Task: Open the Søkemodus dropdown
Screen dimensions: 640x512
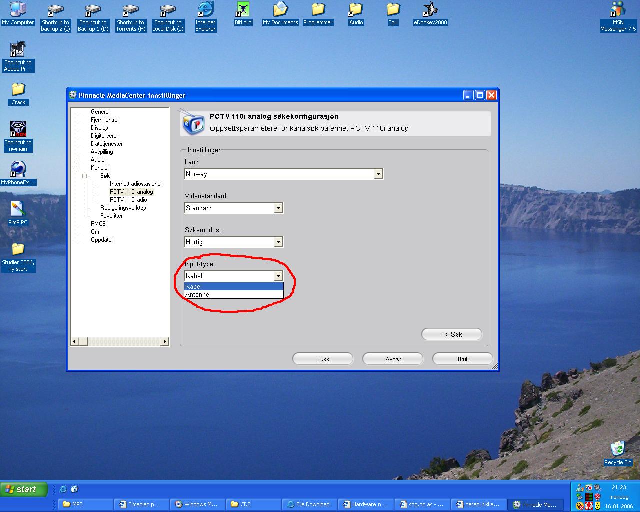Action: point(278,242)
